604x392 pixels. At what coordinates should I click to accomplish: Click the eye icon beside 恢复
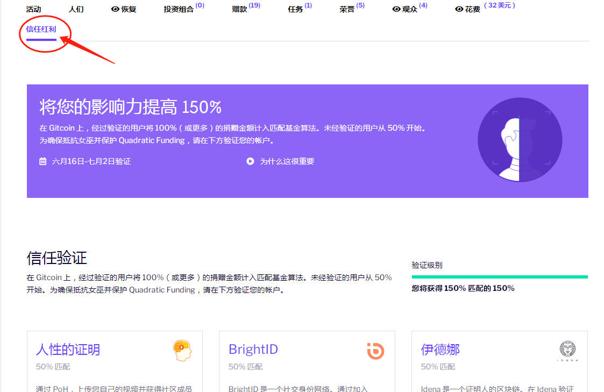click(x=115, y=9)
